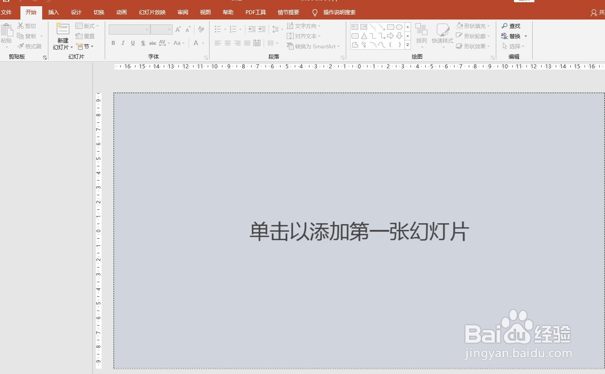Switch to the 切换 (Transitions) tab

(99, 12)
